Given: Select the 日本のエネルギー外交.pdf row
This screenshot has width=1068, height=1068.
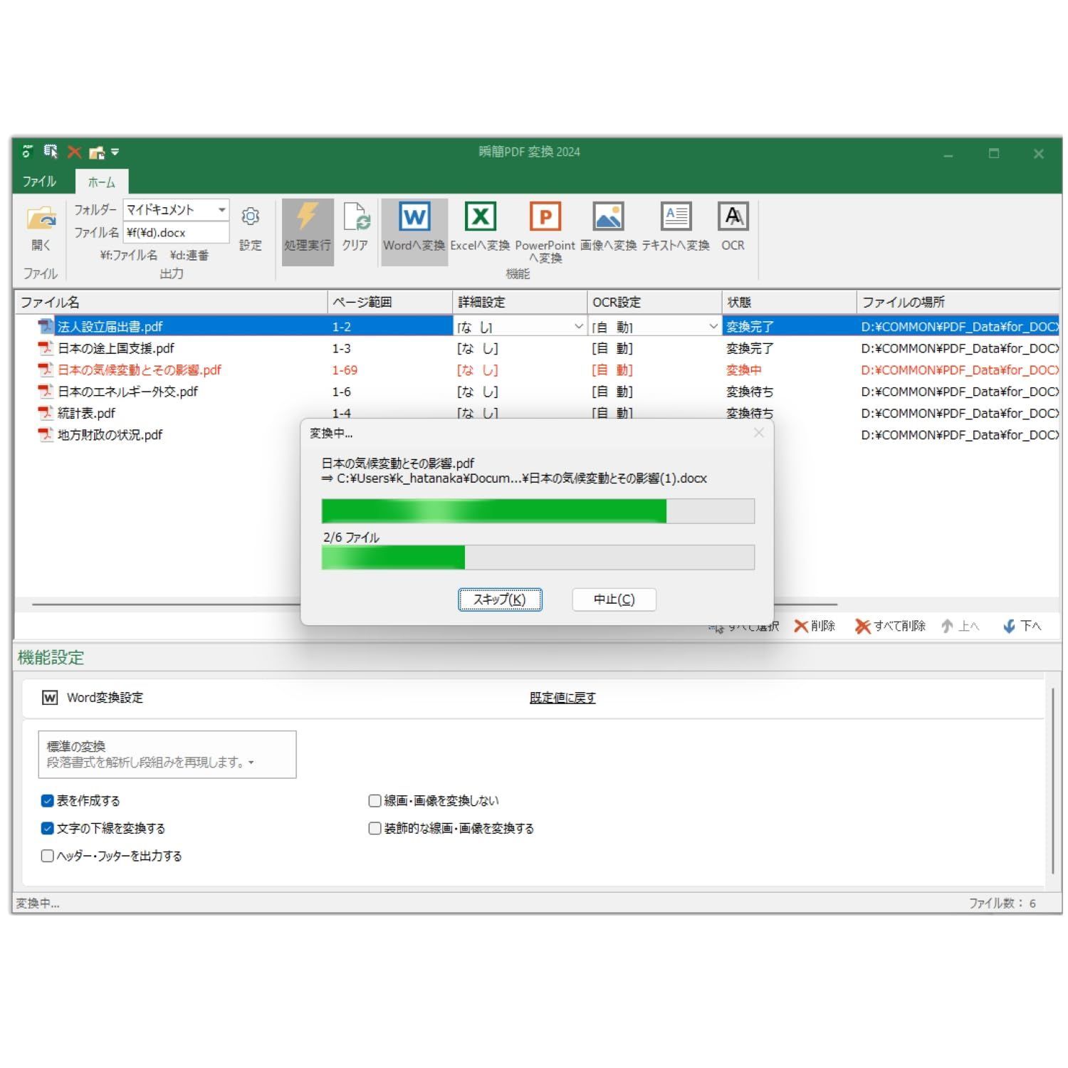Looking at the screenshot, I should pos(537,392).
